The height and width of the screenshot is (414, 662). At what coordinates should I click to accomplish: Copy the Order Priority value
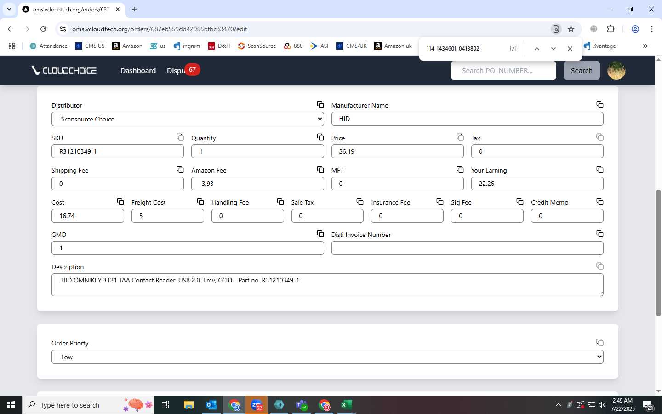pyautogui.click(x=600, y=342)
